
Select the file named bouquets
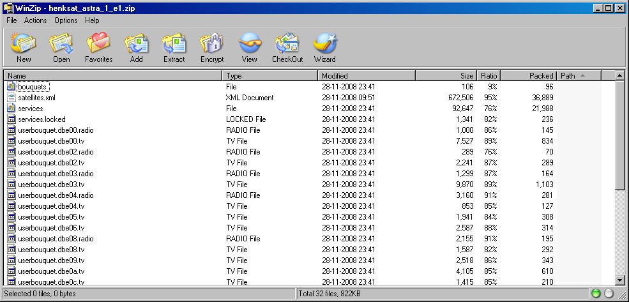32,87
